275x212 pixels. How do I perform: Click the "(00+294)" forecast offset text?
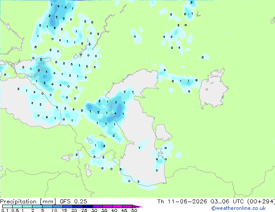[261, 202]
